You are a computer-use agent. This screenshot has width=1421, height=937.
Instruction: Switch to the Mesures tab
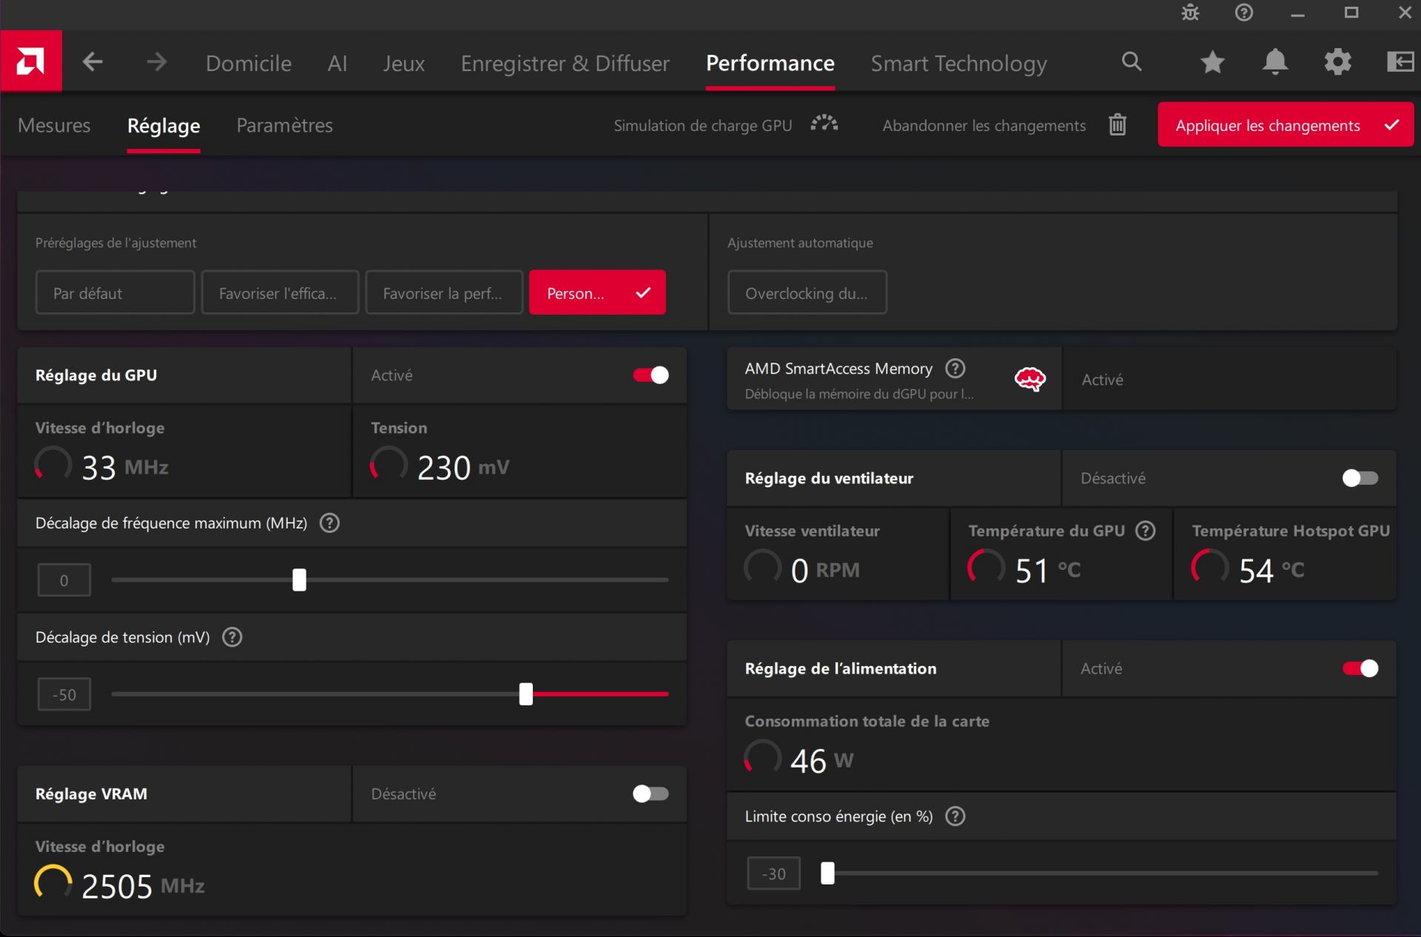[54, 125]
